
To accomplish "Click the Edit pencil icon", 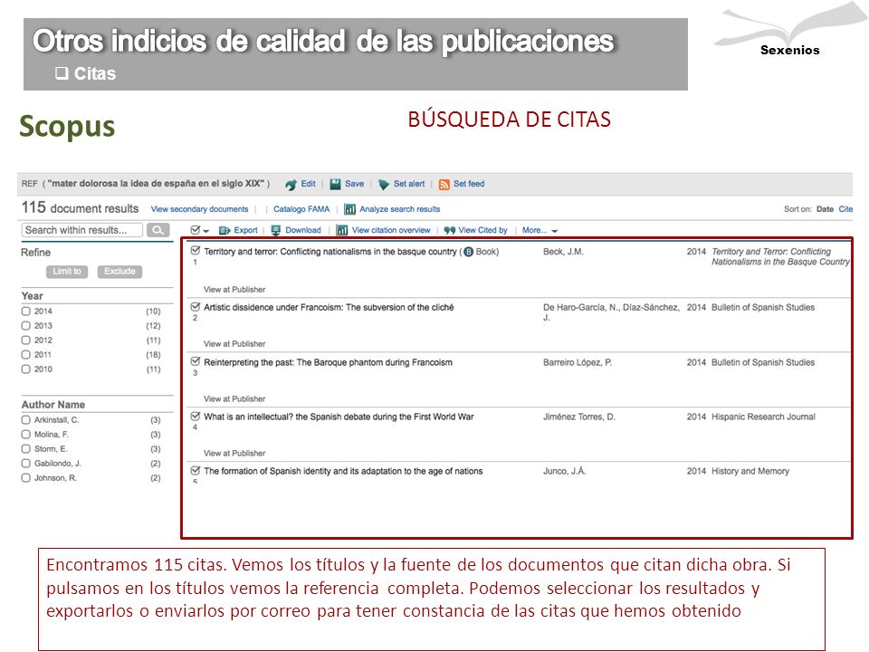I will [291, 185].
